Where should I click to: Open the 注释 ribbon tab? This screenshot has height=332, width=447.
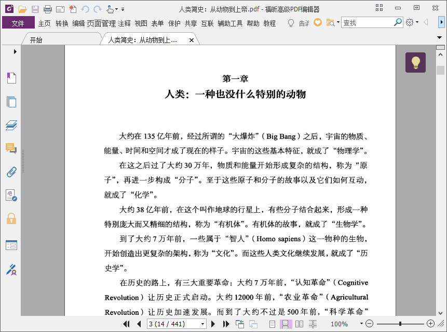(x=125, y=23)
